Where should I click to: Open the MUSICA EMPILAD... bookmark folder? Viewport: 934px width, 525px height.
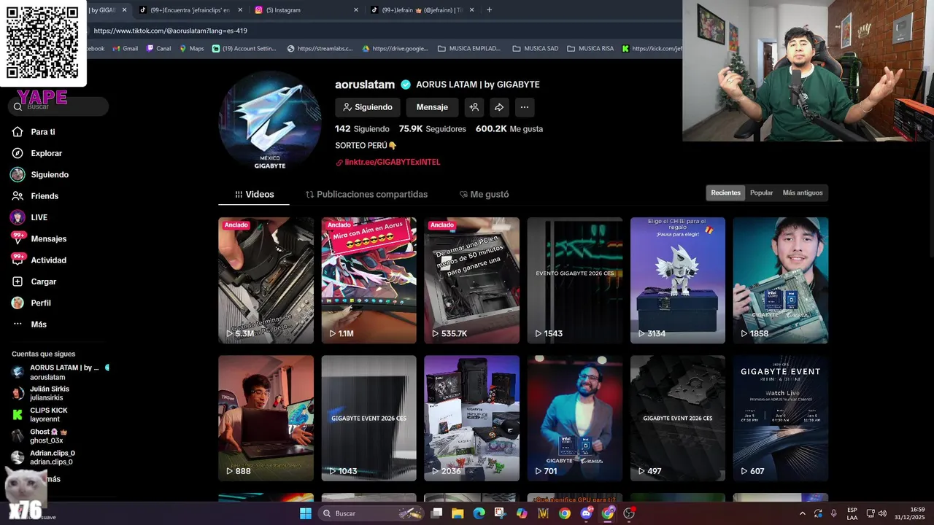click(469, 49)
